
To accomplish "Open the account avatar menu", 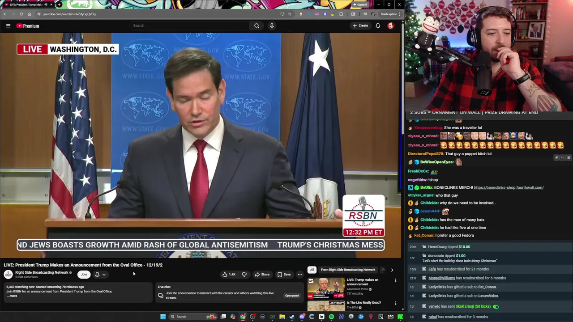I will tap(390, 25).
